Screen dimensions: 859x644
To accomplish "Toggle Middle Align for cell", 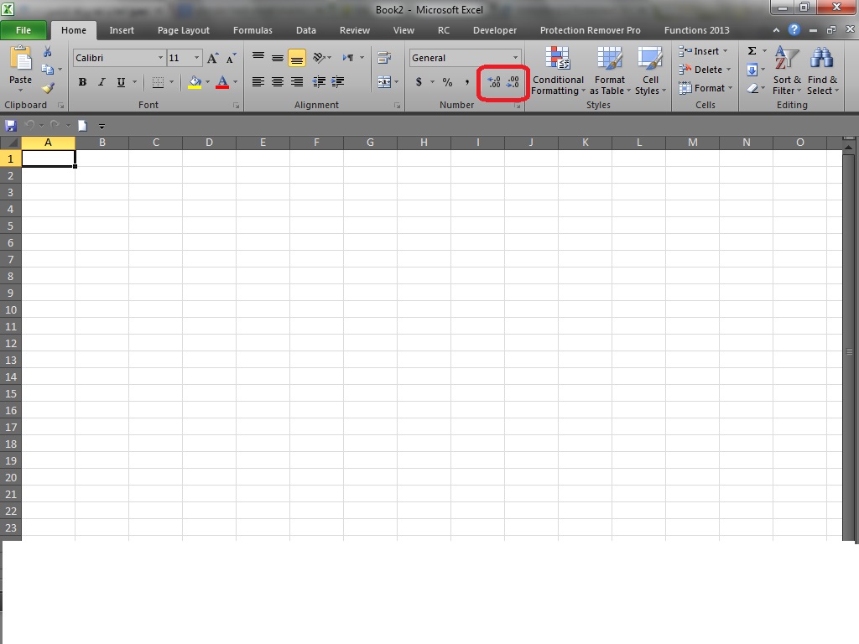I will [277, 58].
